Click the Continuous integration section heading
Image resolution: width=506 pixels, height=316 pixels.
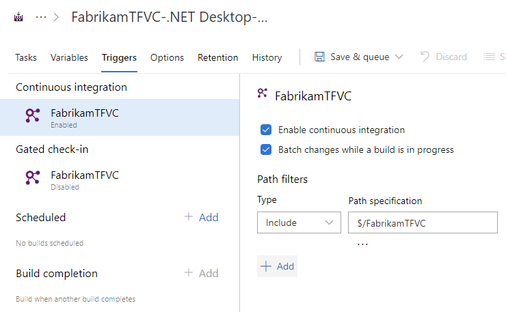pyautogui.click(x=71, y=87)
